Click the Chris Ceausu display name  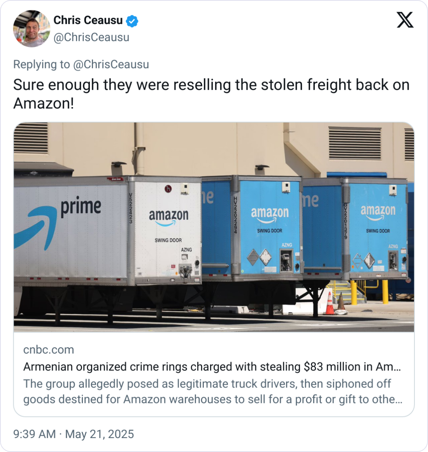pos(88,21)
